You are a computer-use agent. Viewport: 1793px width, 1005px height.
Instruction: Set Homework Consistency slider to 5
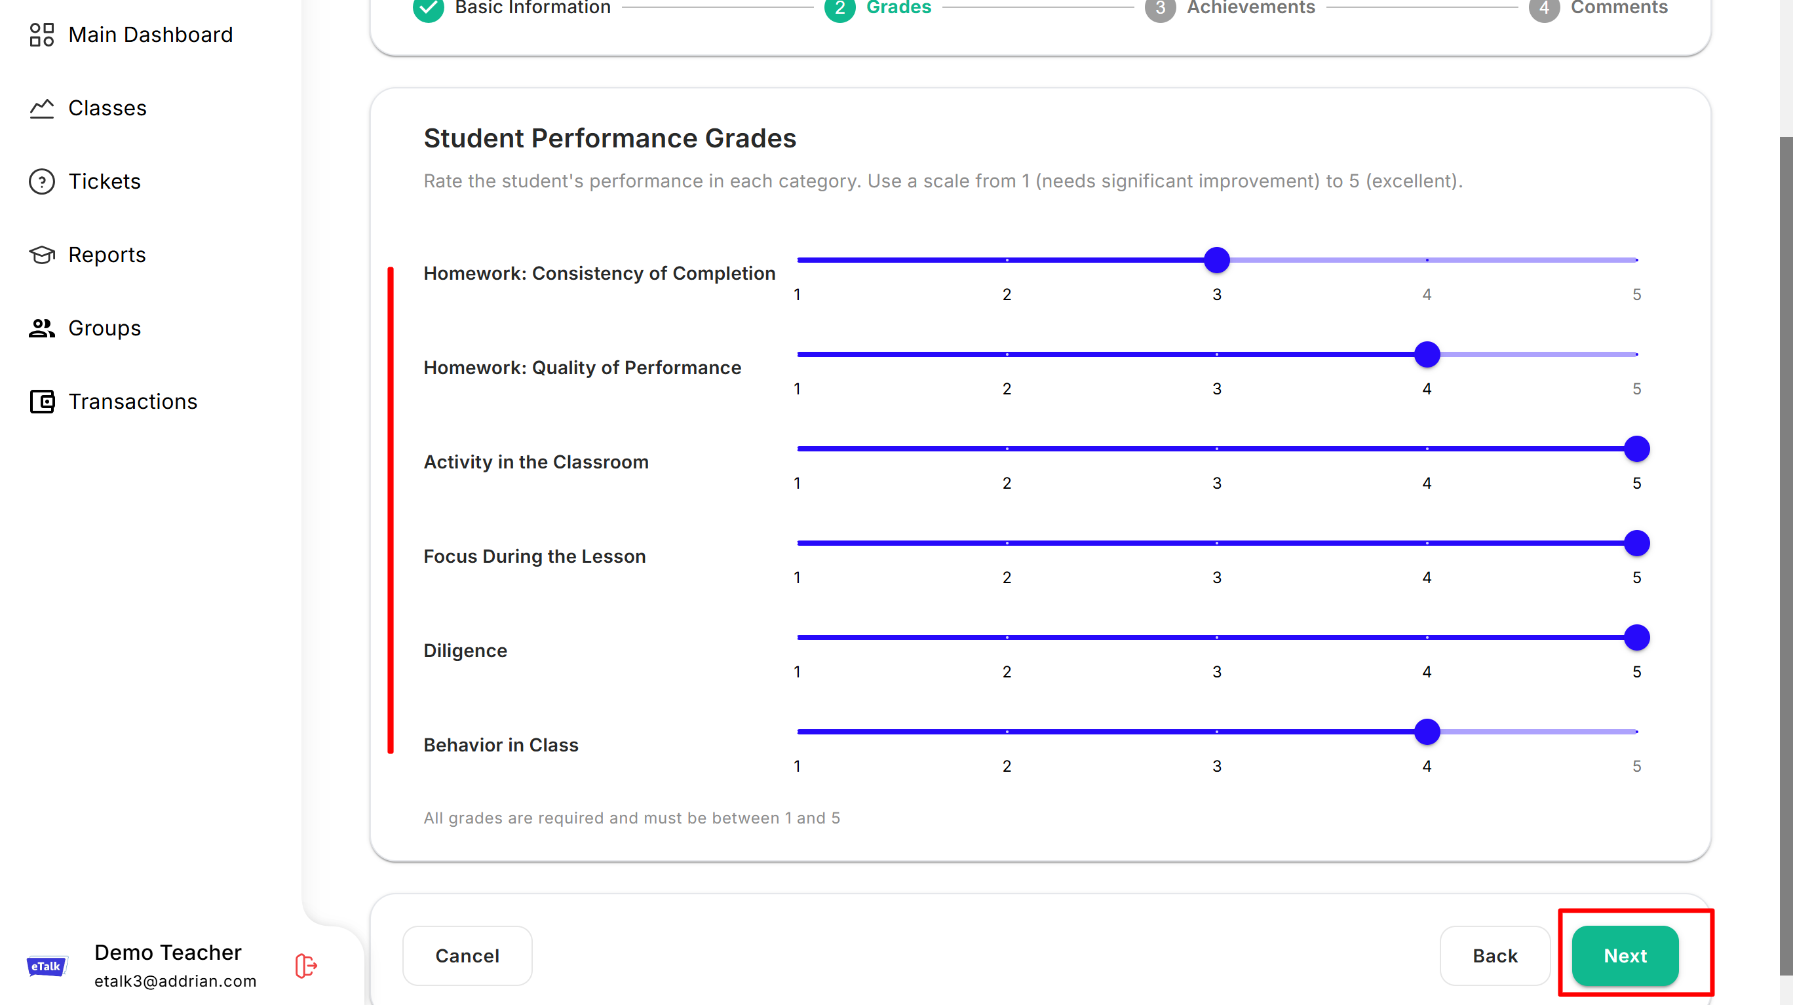point(1636,259)
